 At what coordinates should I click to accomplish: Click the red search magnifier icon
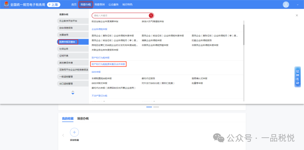click(x=151, y=15)
